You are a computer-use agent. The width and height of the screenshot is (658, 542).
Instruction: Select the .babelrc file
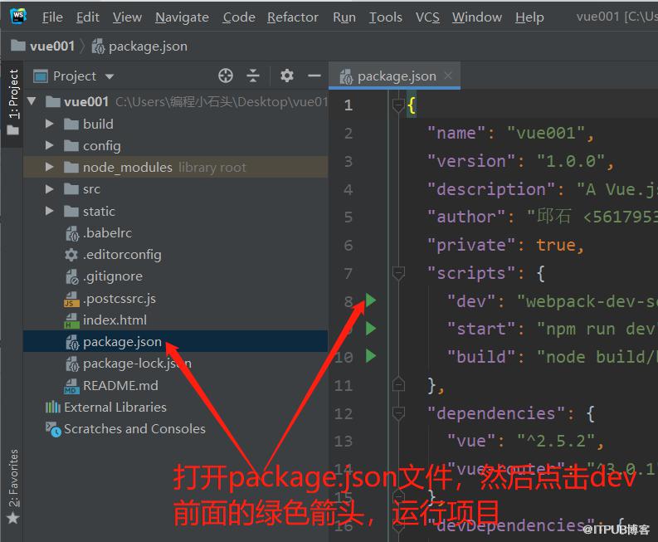coord(175,232)
